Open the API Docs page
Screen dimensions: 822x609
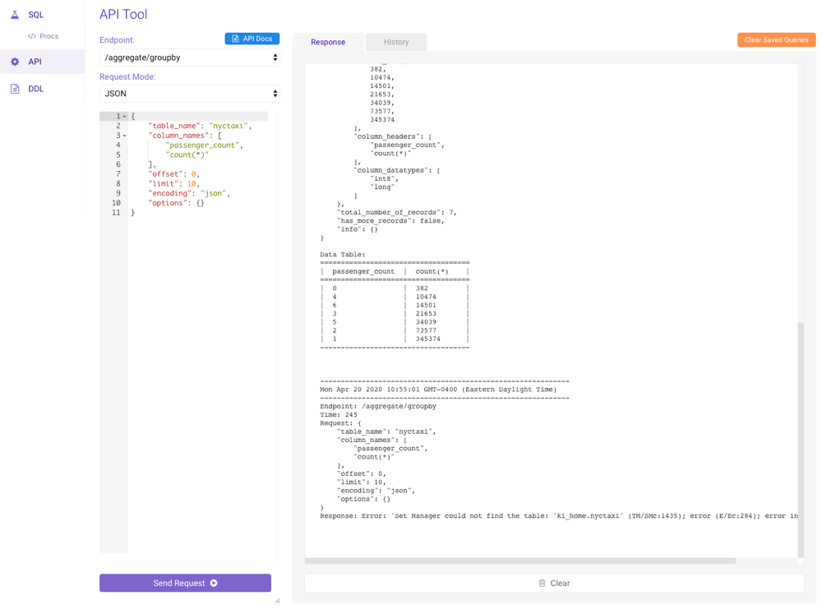pyautogui.click(x=251, y=38)
